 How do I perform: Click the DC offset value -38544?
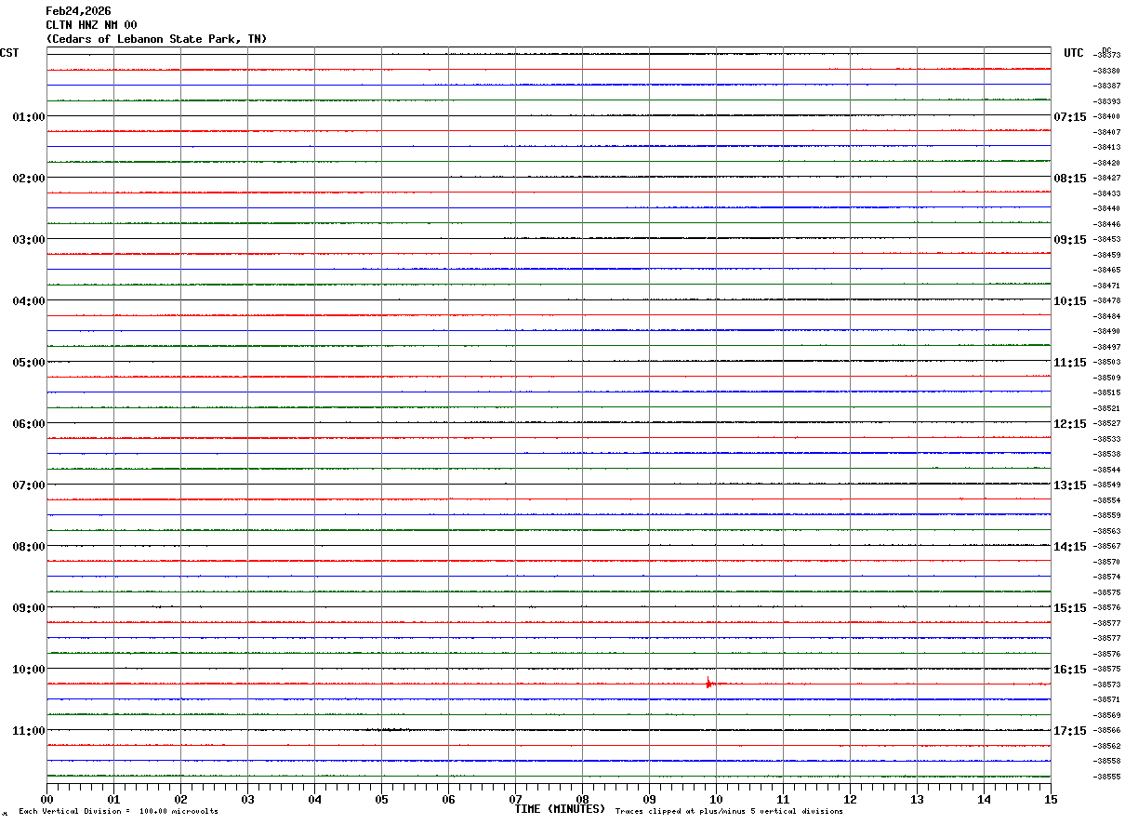1106,470
